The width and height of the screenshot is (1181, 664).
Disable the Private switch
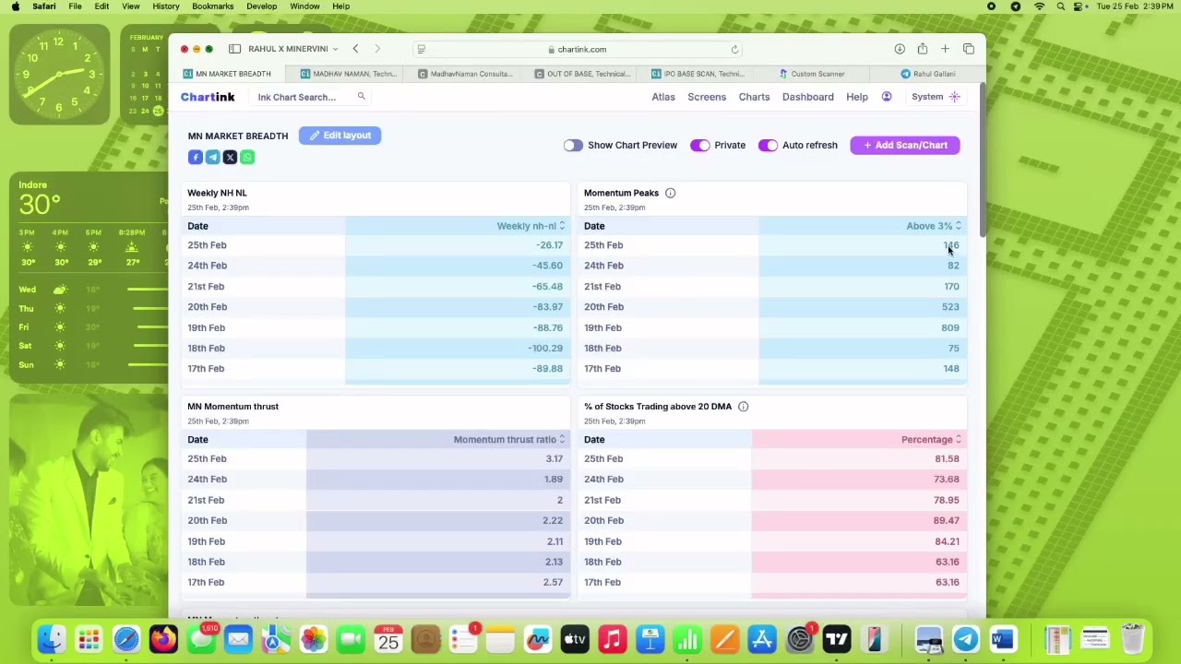(699, 146)
